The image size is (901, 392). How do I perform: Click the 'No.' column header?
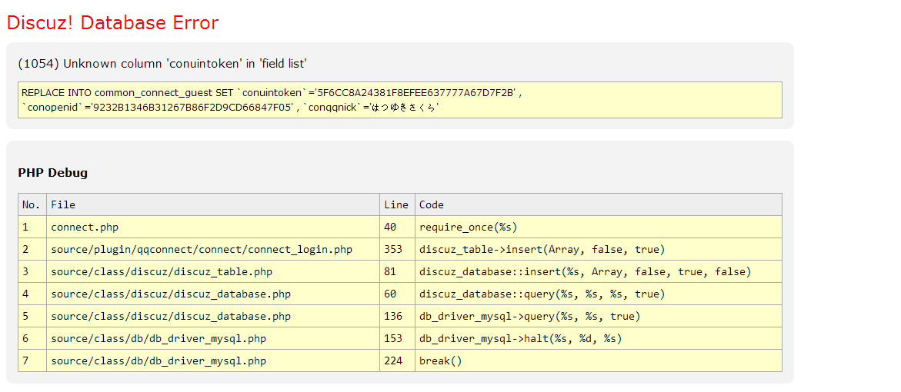pyautogui.click(x=32, y=204)
